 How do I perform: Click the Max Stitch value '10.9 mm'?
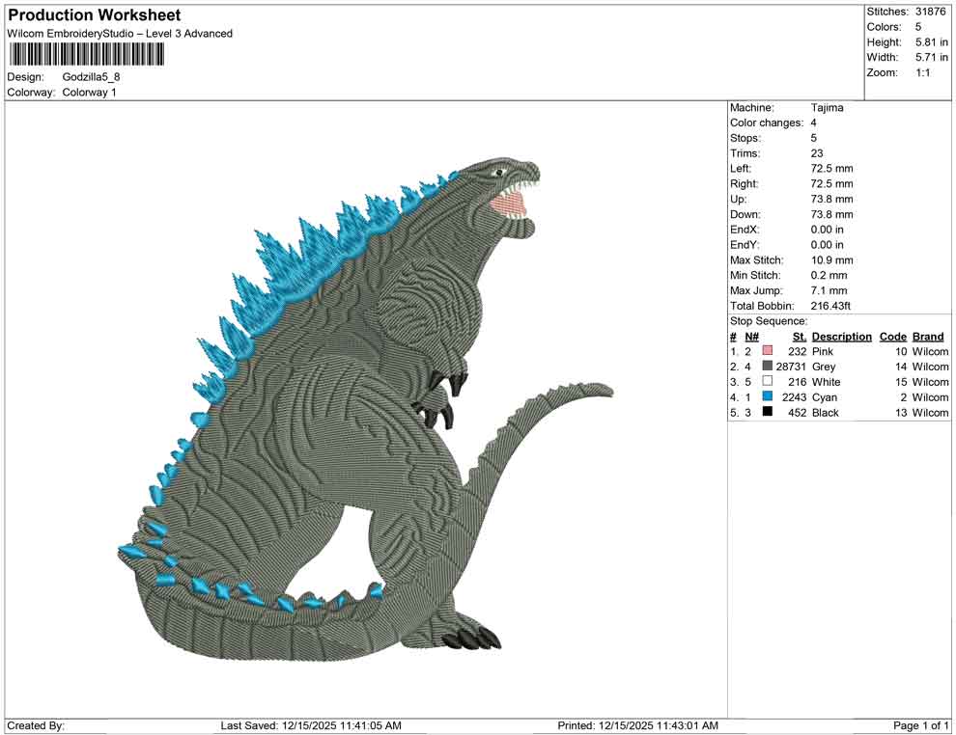pyautogui.click(x=832, y=260)
